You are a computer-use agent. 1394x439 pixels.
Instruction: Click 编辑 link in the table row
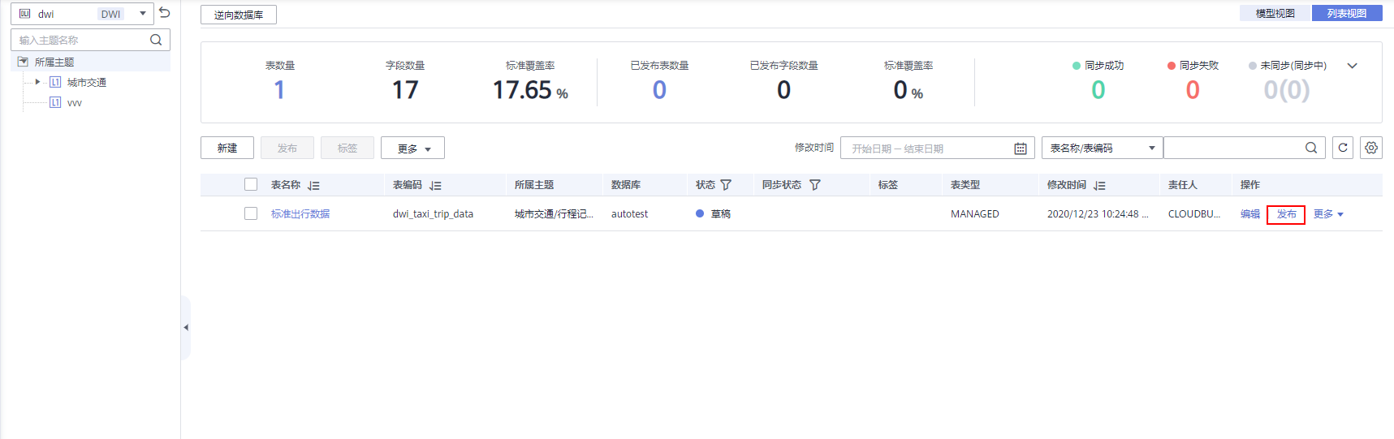tap(1250, 214)
